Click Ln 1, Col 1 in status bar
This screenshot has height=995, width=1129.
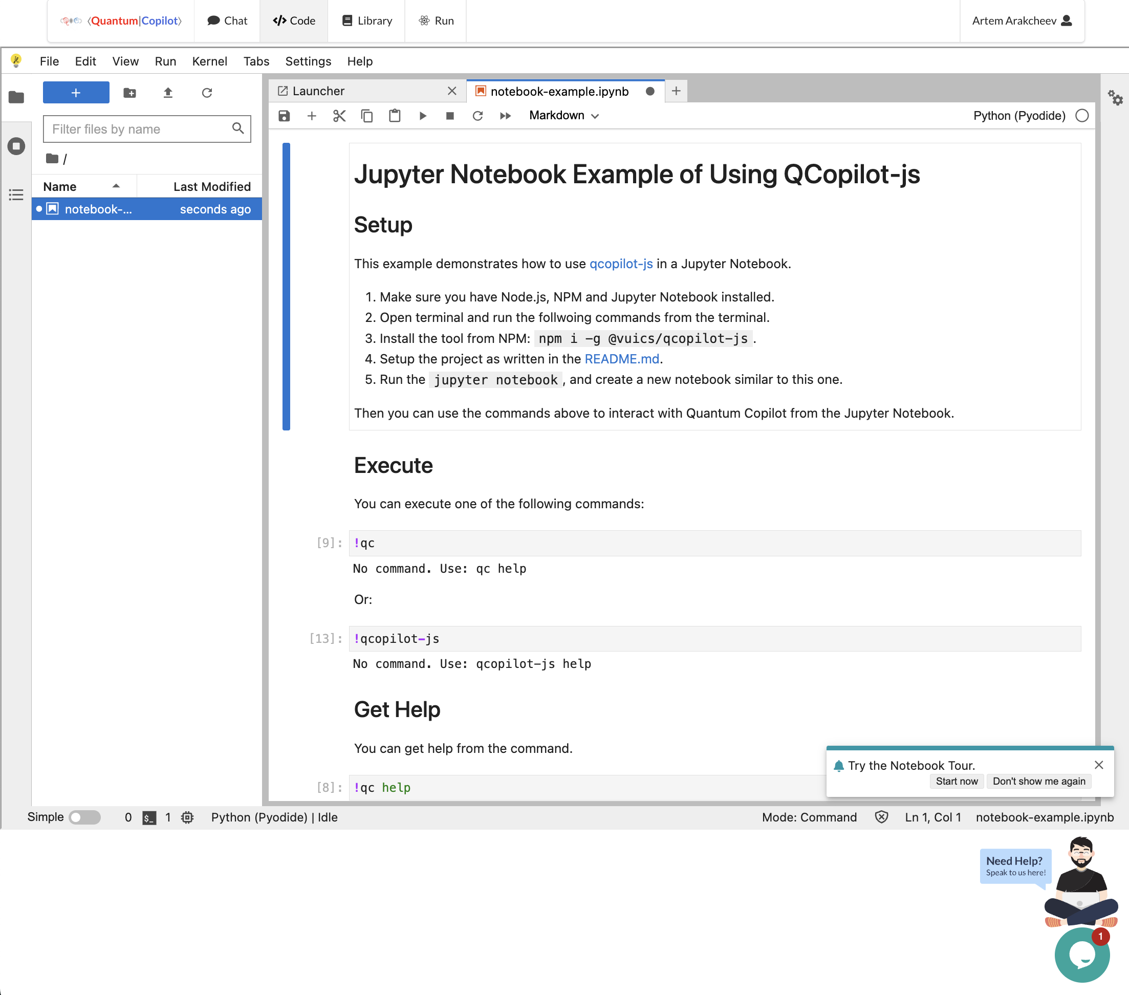pyautogui.click(x=932, y=817)
